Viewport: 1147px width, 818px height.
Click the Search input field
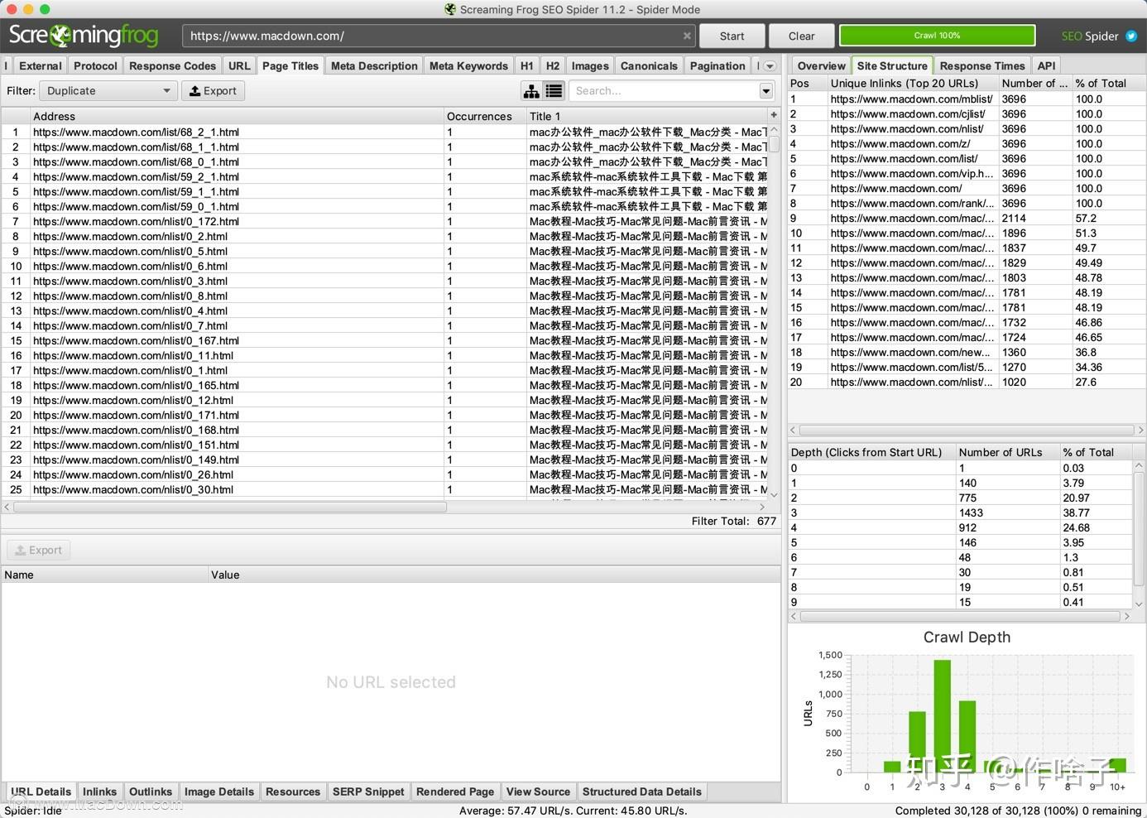(x=665, y=91)
